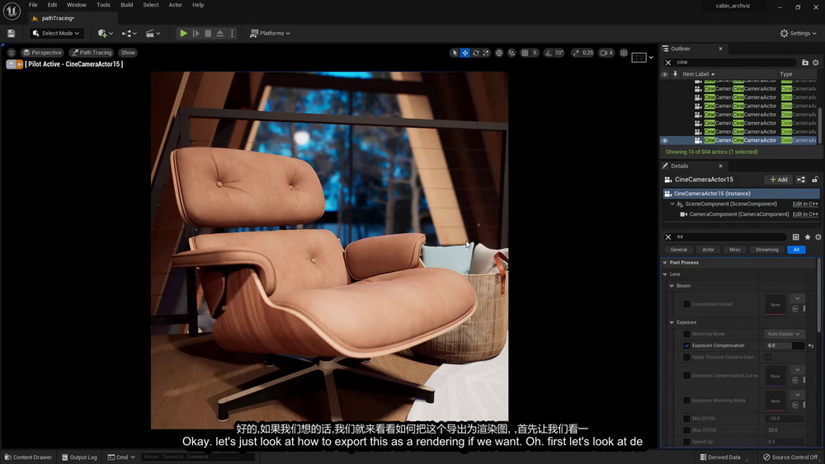This screenshot has height=464, width=825.
Task: Create new folder in Outliner
Action: (805, 62)
